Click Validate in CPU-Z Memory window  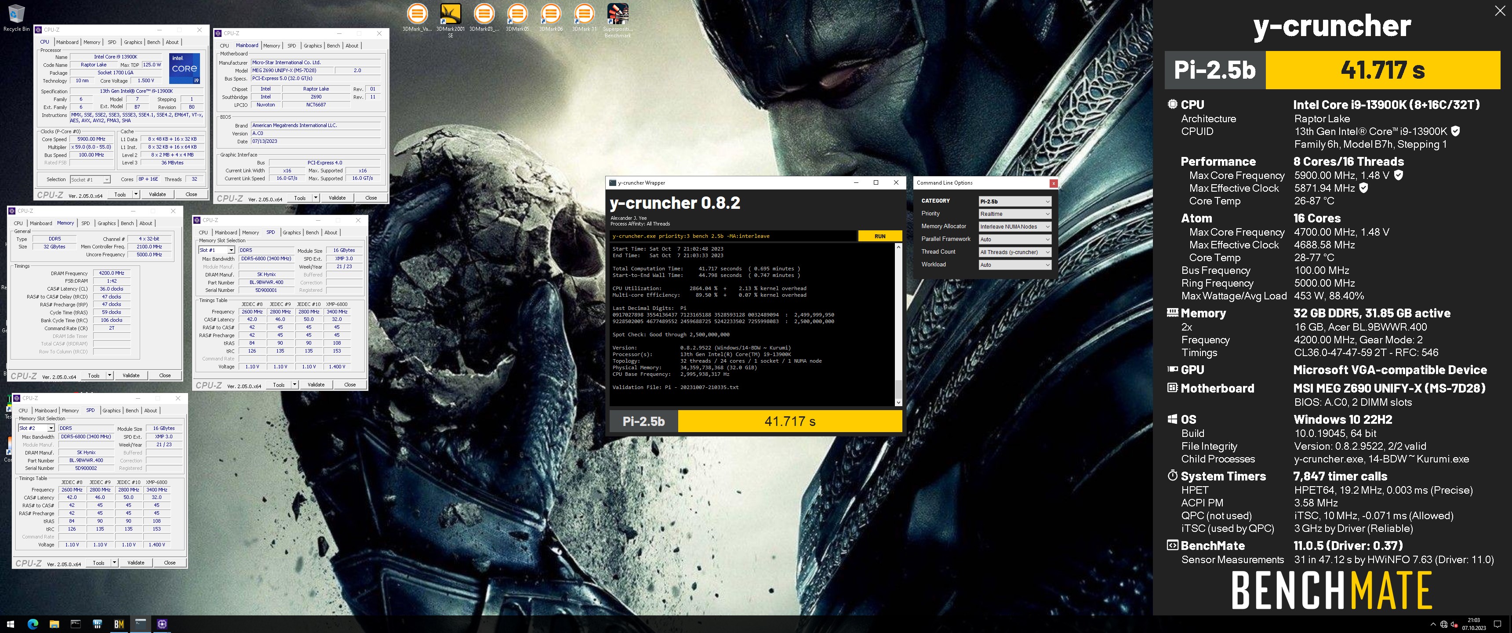pos(131,376)
